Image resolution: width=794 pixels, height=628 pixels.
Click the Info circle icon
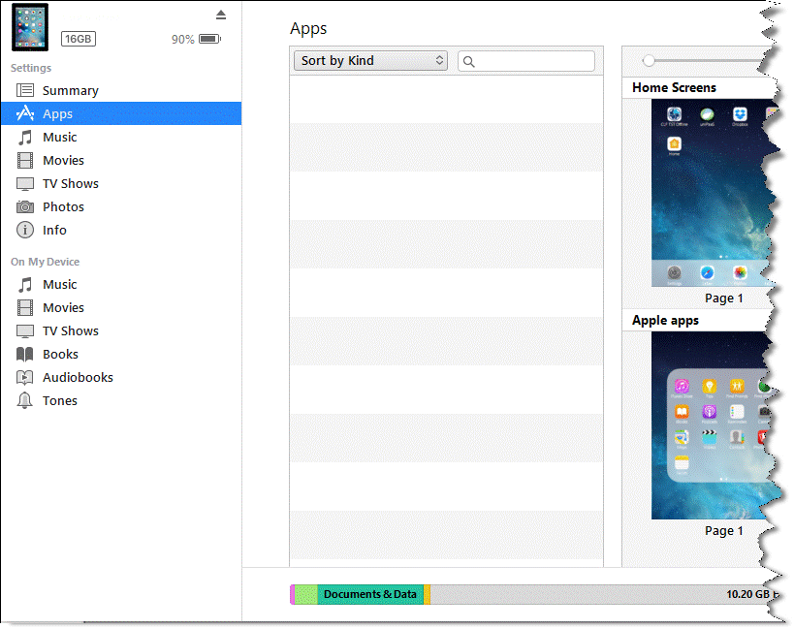click(x=25, y=230)
